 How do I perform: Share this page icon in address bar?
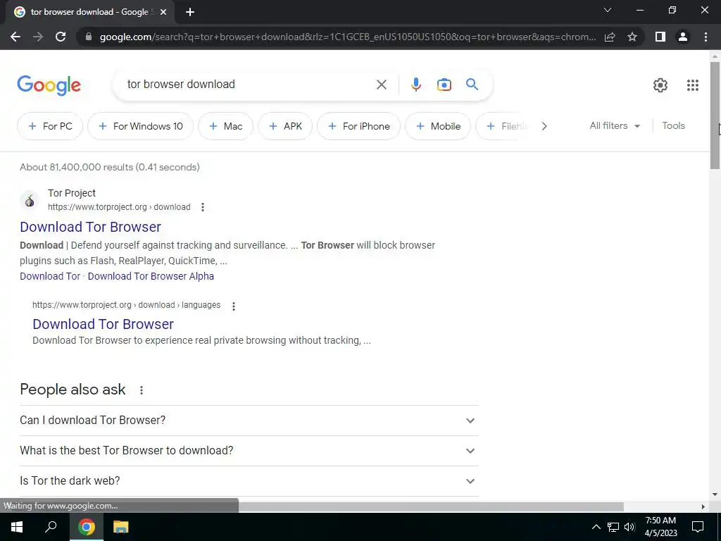(610, 37)
